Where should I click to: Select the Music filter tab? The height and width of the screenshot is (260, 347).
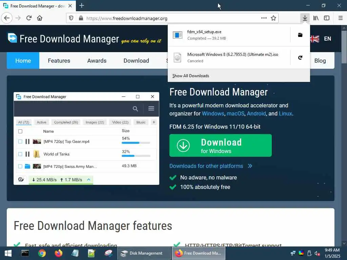pos(141,122)
